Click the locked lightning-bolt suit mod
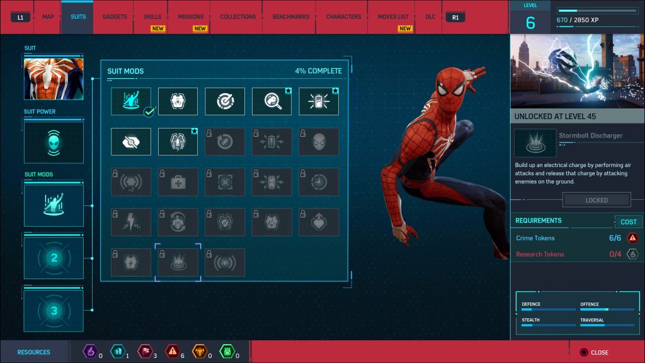The width and height of the screenshot is (645, 363). click(x=130, y=222)
